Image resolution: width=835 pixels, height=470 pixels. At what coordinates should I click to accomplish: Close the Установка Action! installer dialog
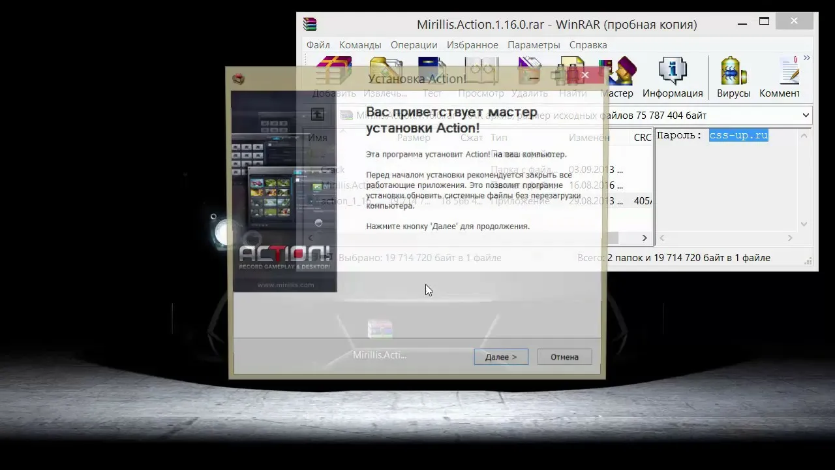click(584, 75)
